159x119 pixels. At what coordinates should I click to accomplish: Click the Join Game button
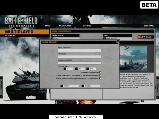(x=146, y=37)
